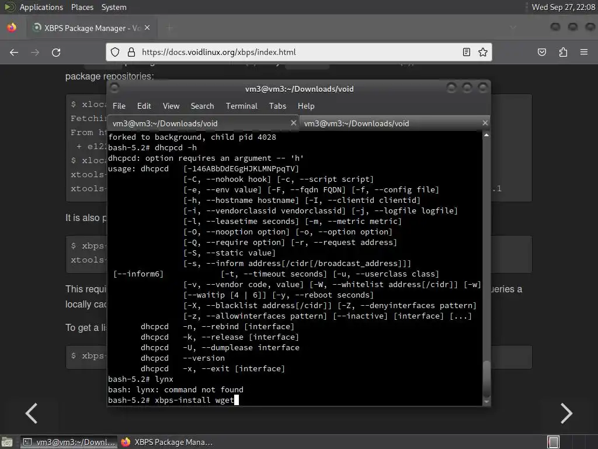The height and width of the screenshot is (449, 598).
Task: Open a new Firefox tab with plus
Action: pyautogui.click(x=170, y=27)
